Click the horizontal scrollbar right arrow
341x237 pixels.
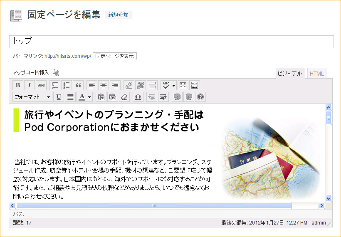321,205
